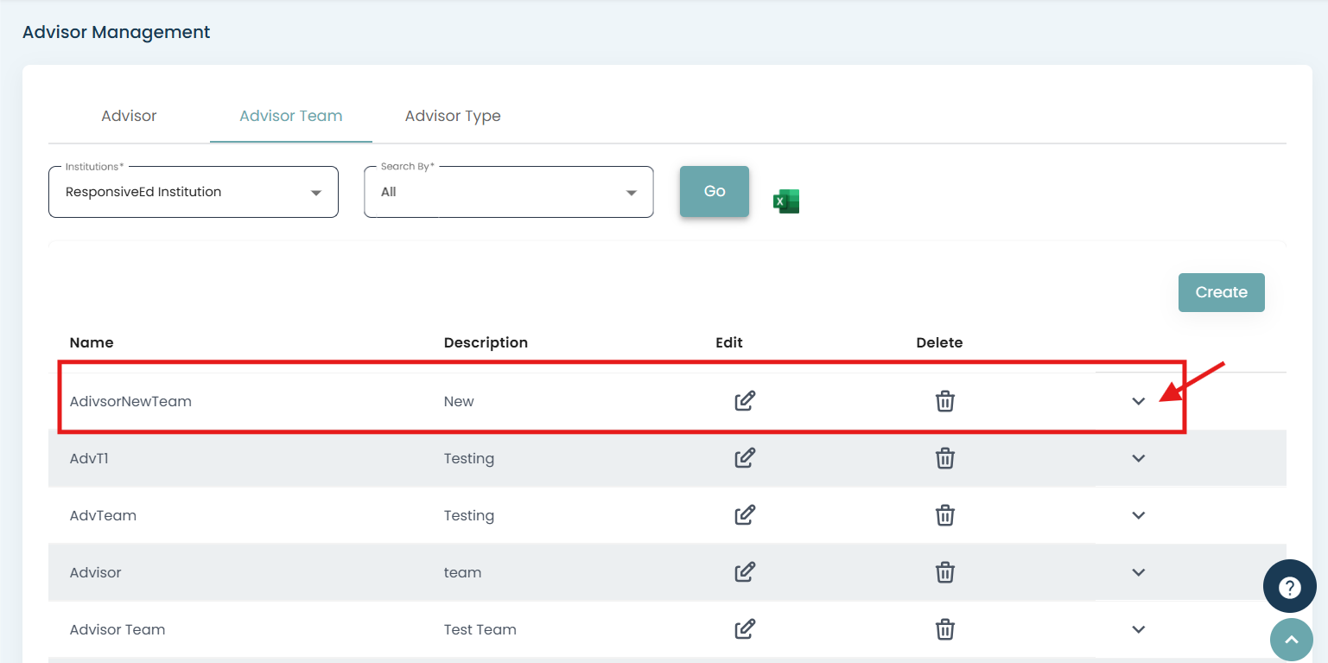Open the help question mark button
The height and width of the screenshot is (663, 1328).
(x=1289, y=587)
